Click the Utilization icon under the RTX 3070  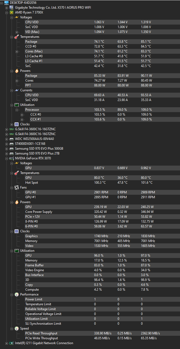pos(17,251)
